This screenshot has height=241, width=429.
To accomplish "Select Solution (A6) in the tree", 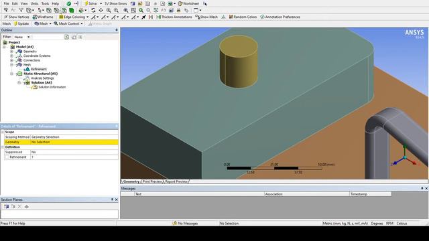I will click(42, 82).
